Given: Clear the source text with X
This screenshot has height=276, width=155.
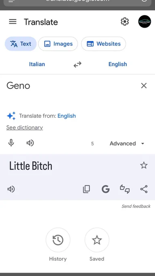Looking at the screenshot, I should (x=144, y=86).
